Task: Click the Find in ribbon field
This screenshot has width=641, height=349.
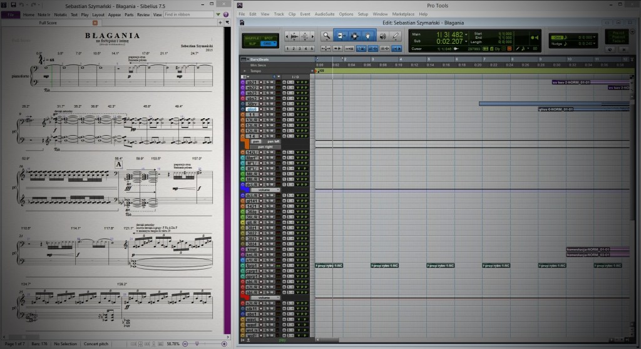Action: pyautogui.click(x=187, y=14)
